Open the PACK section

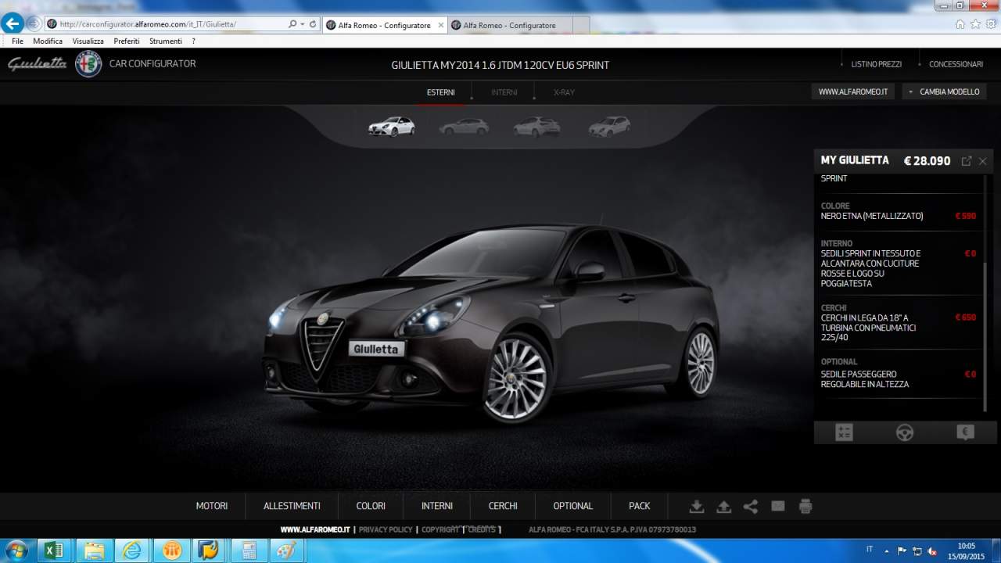coord(640,506)
